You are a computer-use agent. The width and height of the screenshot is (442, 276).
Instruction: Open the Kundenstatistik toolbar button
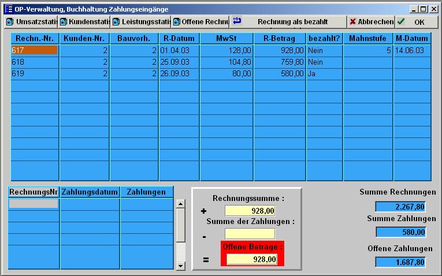84,22
